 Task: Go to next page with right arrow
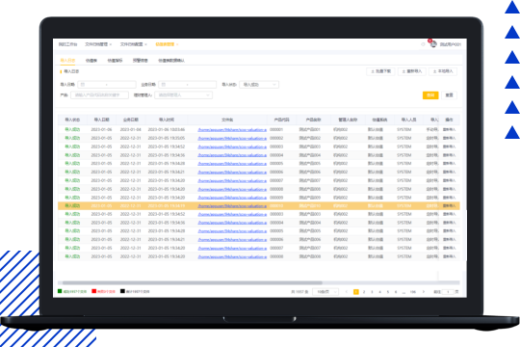pyautogui.click(x=424, y=291)
